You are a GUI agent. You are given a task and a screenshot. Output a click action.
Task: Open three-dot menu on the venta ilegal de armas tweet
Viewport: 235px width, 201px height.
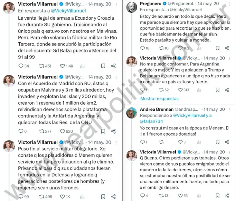(116, 5)
